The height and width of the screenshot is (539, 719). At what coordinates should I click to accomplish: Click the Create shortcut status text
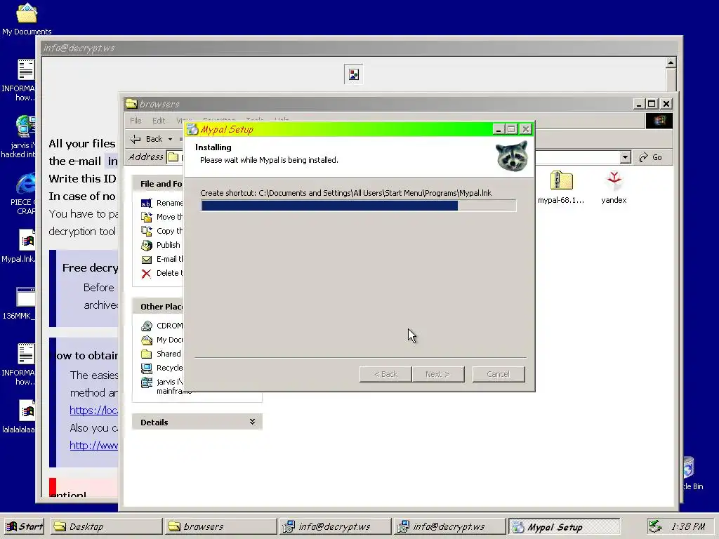click(x=345, y=193)
